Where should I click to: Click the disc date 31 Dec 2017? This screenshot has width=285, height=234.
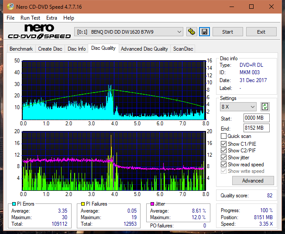[253, 80]
